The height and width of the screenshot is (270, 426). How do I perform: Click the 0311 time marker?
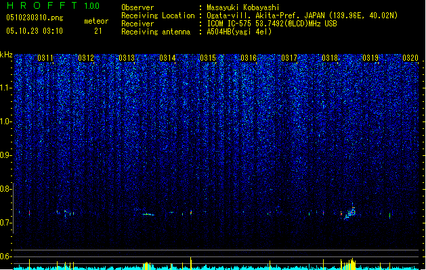[x=45, y=58]
